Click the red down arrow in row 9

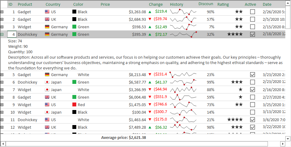[150, 105]
